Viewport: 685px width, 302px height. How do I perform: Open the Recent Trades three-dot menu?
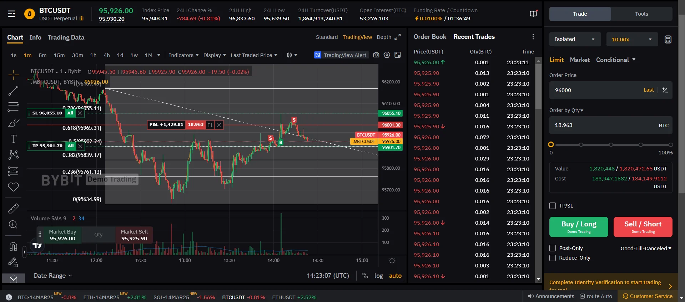tap(533, 37)
